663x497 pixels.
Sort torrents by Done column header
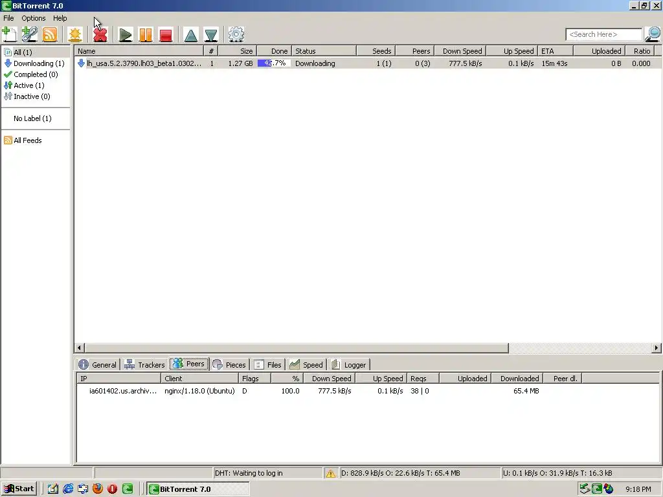[x=274, y=51]
